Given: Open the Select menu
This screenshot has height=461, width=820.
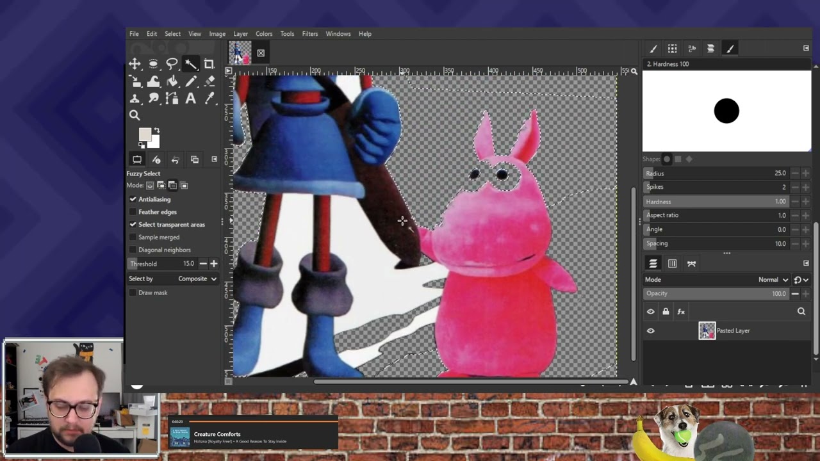Looking at the screenshot, I should pyautogui.click(x=172, y=34).
